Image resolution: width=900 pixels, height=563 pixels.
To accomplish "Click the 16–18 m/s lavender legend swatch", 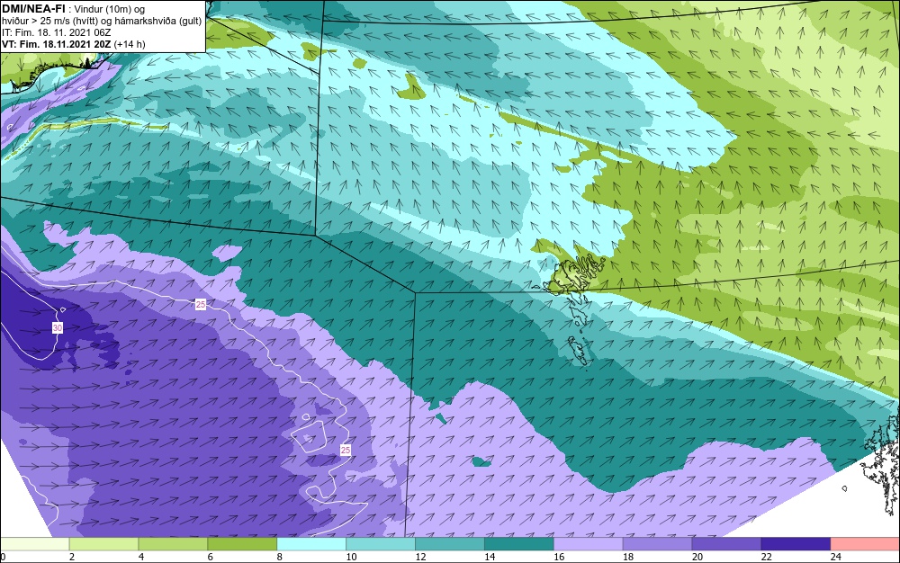I will [589, 544].
